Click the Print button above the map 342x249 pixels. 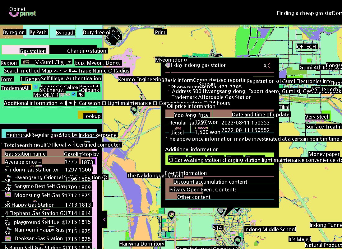click(160, 32)
